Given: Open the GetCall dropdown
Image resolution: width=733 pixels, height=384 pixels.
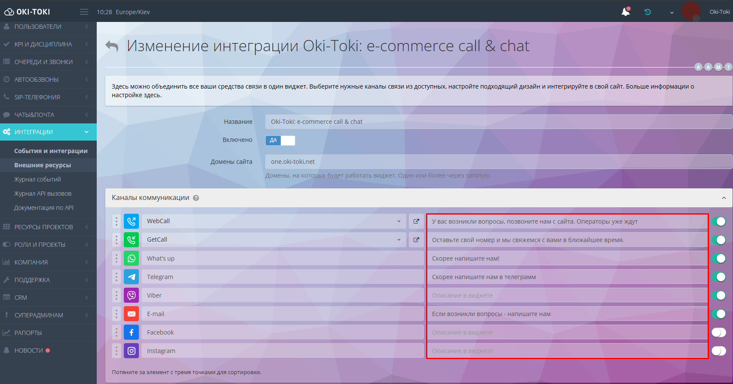Looking at the screenshot, I should [273, 240].
